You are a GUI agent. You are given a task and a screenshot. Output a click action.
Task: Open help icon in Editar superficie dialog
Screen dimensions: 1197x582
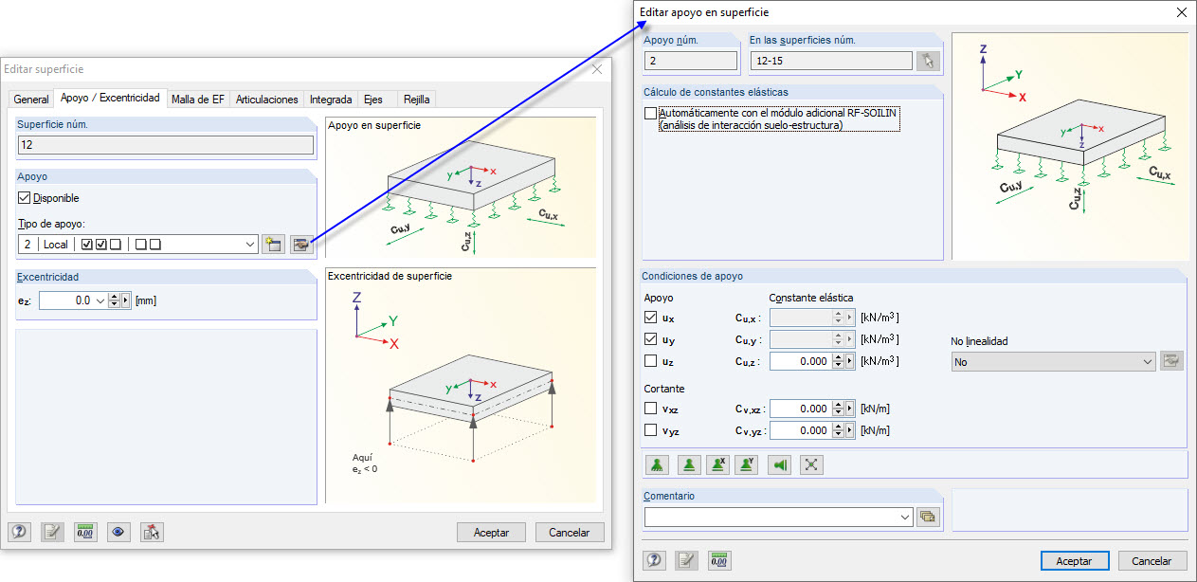(x=19, y=532)
